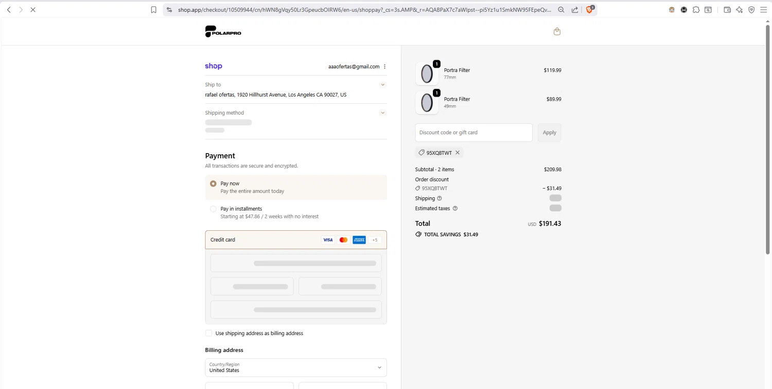Click the Shipping info question-mark icon
The width and height of the screenshot is (772, 389).
(x=440, y=198)
